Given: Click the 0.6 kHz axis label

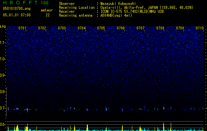Looking at the screenshot, I should 3,124.
